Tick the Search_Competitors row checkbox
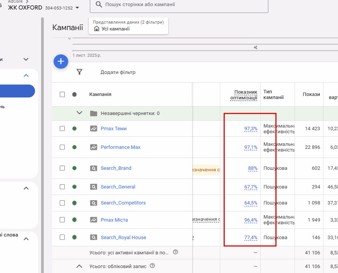Image resolution: width=338 pixels, height=273 pixels. pyautogui.click(x=62, y=203)
